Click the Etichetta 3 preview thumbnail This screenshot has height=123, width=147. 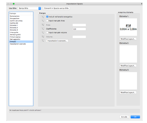tap(128, 81)
